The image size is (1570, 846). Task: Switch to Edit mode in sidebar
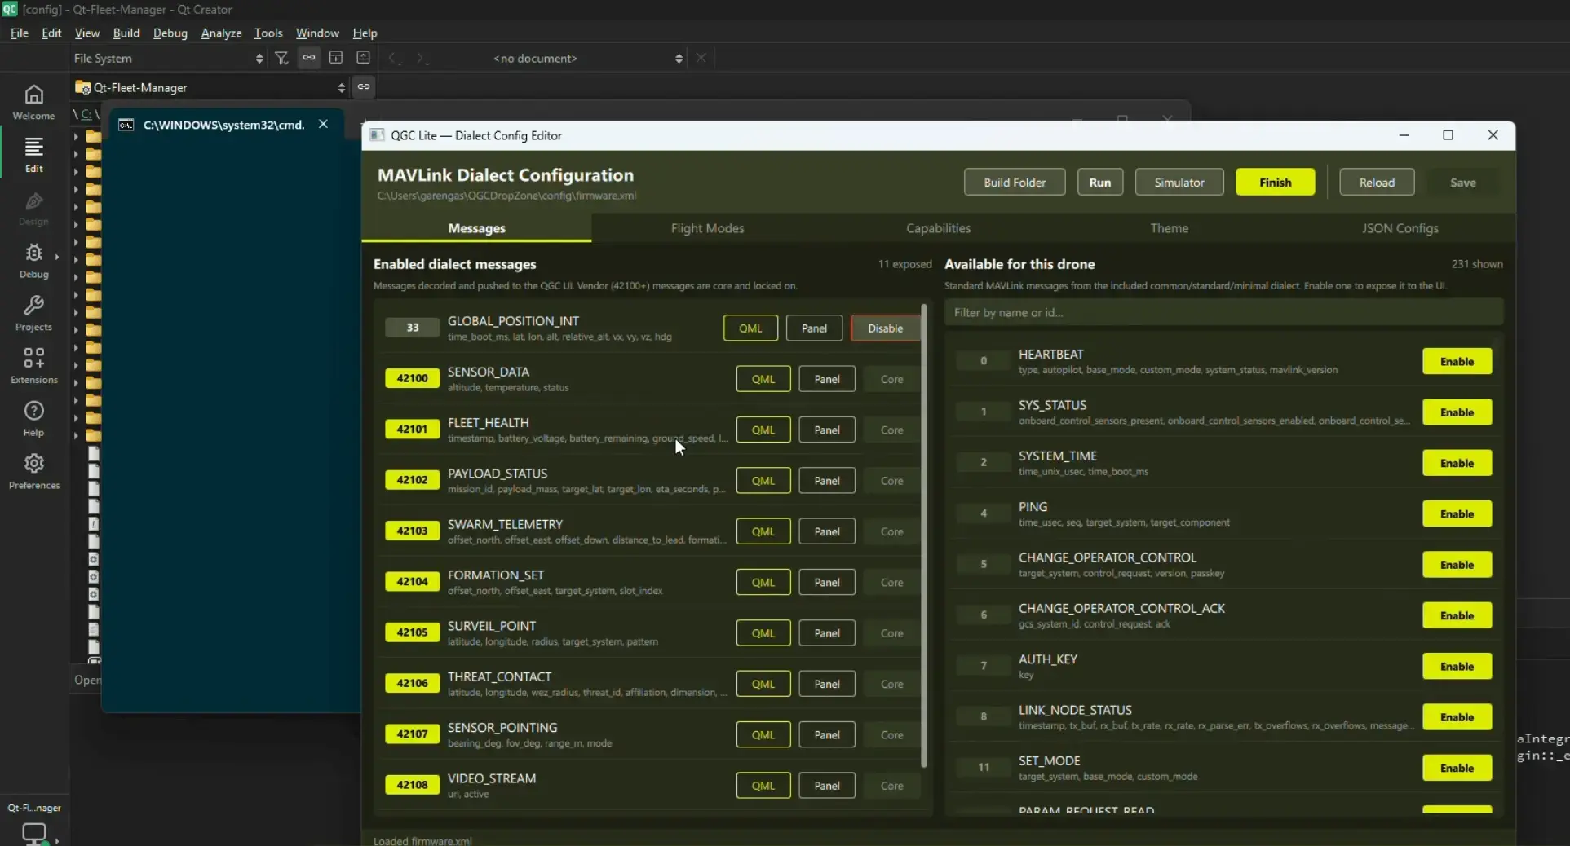pyautogui.click(x=33, y=155)
